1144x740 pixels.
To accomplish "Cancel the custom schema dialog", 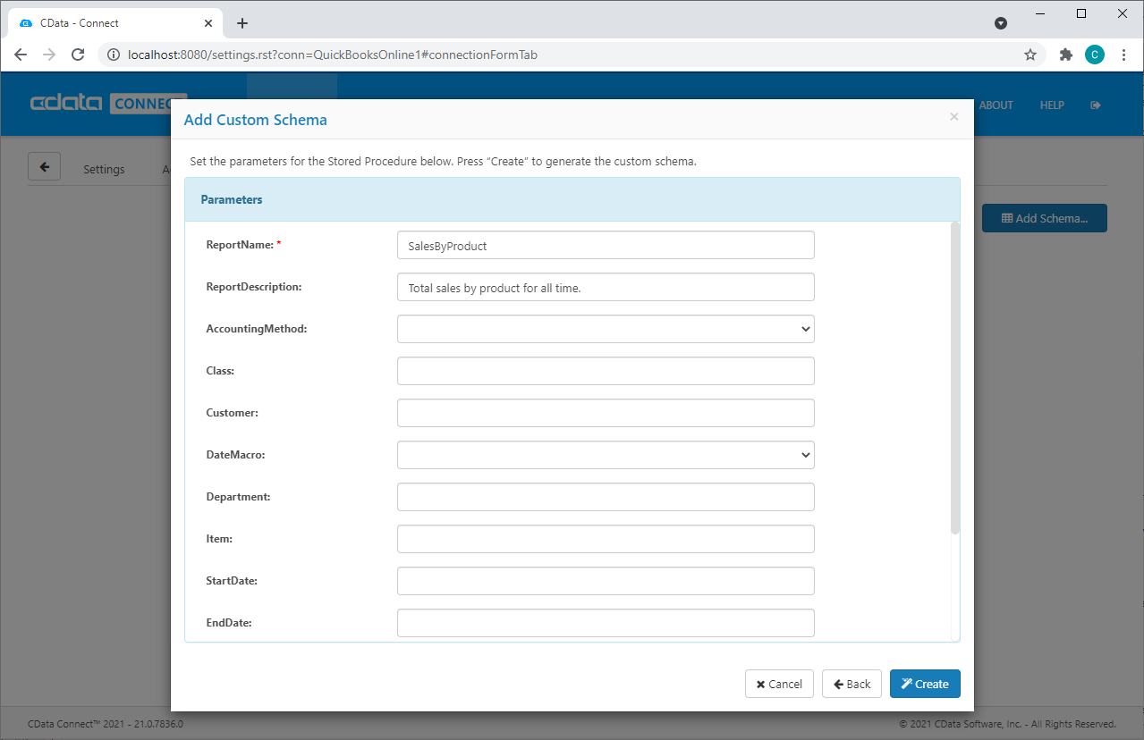I will click(779, 684).
